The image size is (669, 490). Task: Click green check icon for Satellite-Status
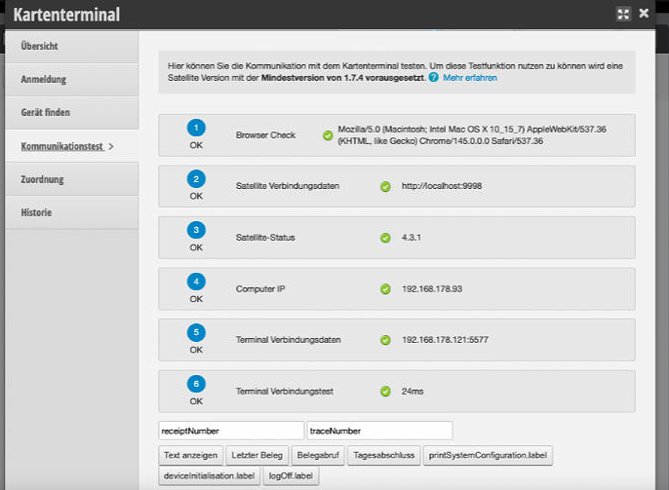[385, 237]
